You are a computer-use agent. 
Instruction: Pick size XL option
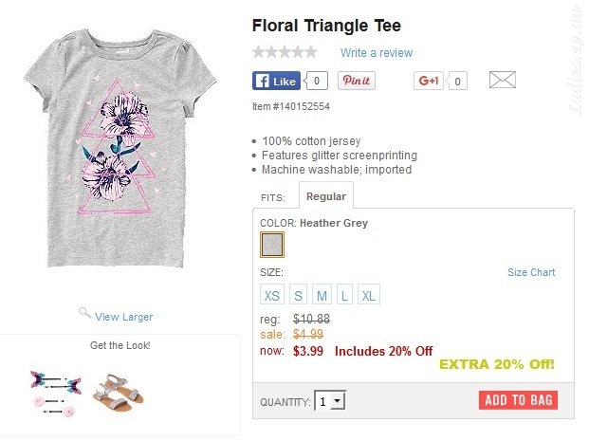pos(369,295)
